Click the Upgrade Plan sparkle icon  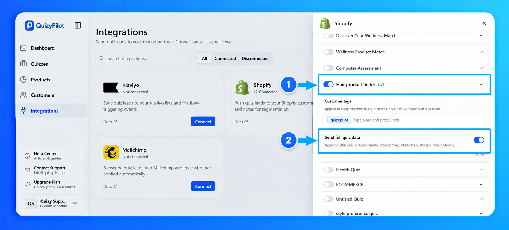(27, 184)
